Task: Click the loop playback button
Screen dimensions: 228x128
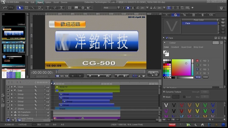Action: click(x=108, y=76)
